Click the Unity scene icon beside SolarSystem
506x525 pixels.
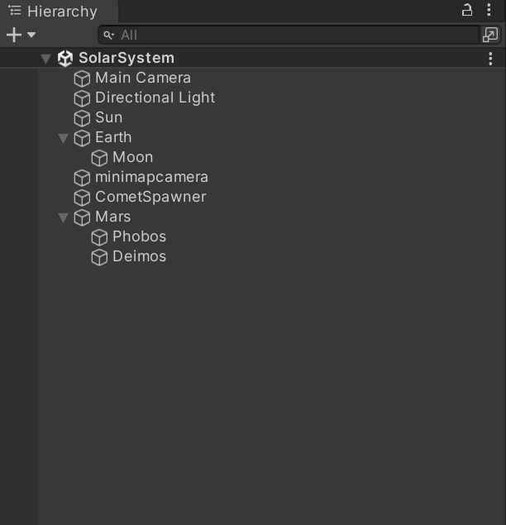[x=65, y=59]
